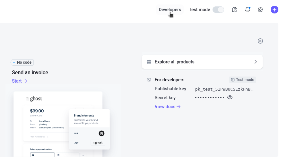The height and width of the screenshot is (162, 288).
Task: Expand Explore all products chevron
Action: click(256, 62)
